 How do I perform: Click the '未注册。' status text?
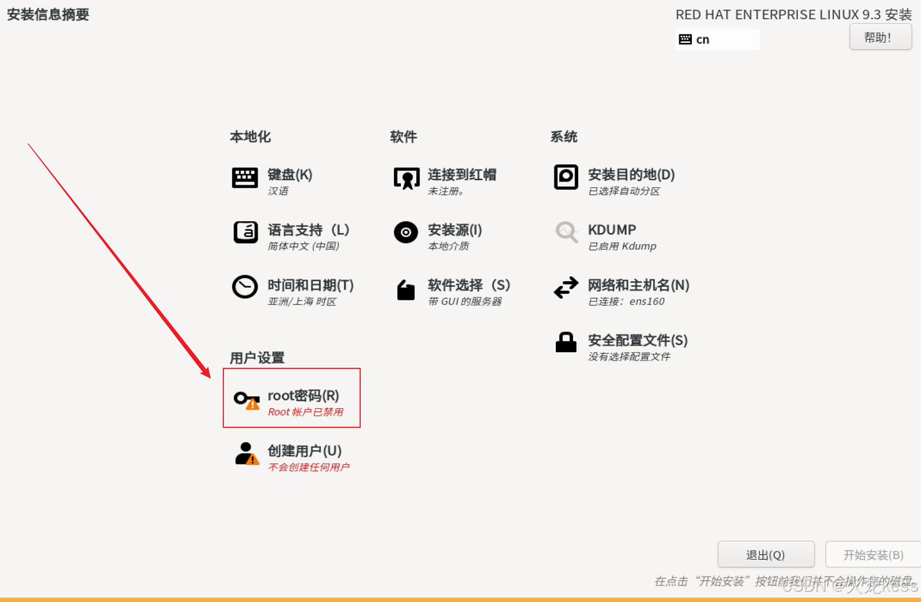click(x=446, y=191)
